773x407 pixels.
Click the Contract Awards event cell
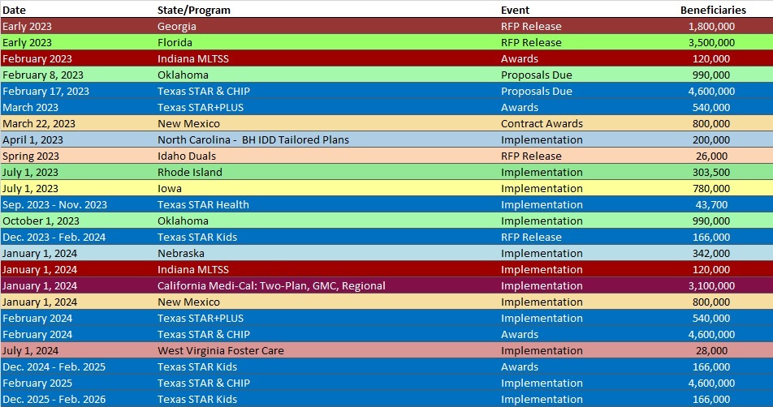point(542,123)
